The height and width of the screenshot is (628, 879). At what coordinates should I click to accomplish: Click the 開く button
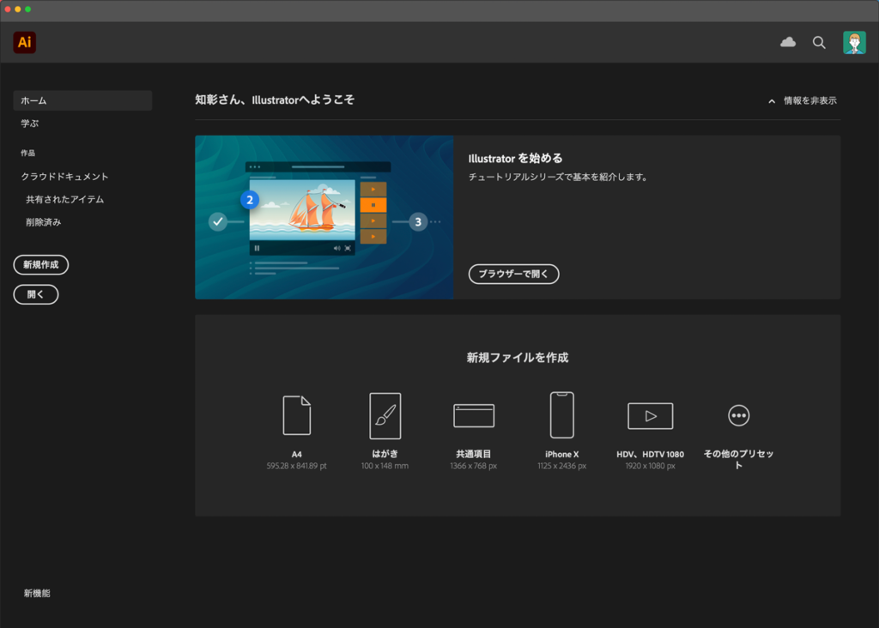[36, 294]
